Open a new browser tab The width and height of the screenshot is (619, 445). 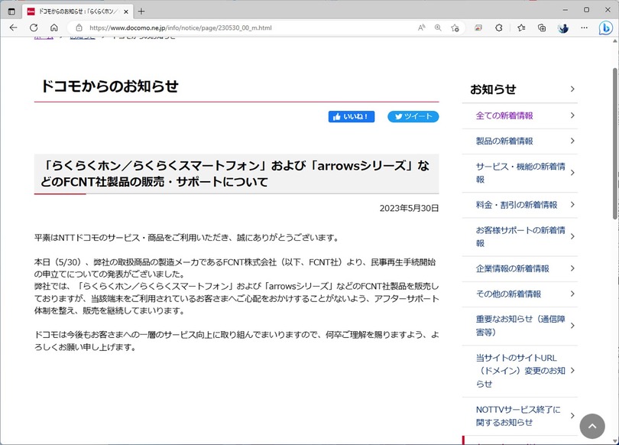[x=141, y=11]
